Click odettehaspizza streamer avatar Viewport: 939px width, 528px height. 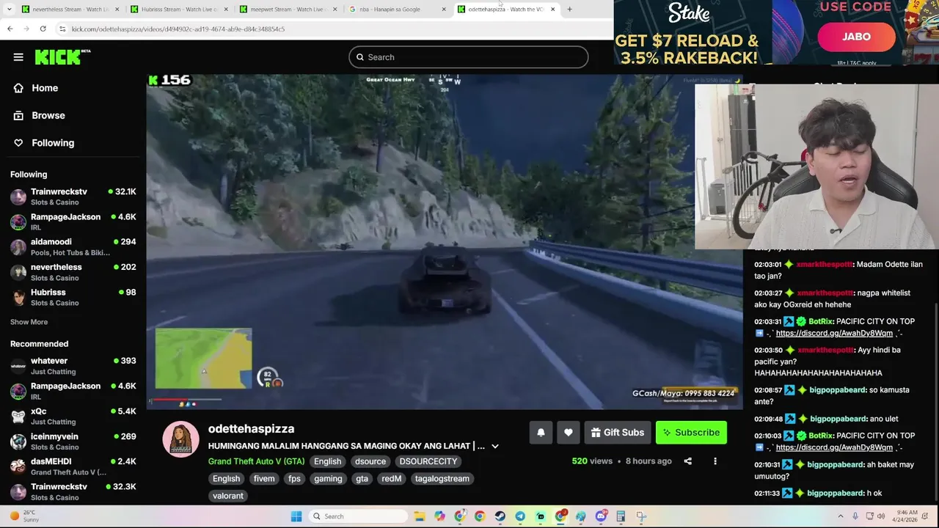tap(180, 439)
